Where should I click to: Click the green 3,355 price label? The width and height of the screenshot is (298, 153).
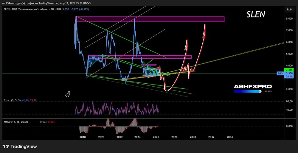[288, 70]
